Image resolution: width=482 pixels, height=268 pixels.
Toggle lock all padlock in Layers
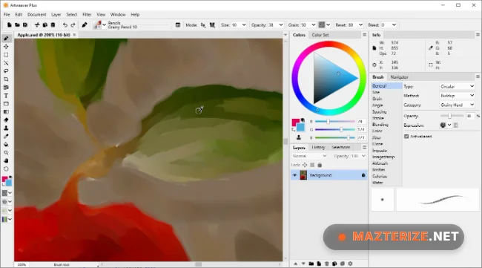click(320, 166)
